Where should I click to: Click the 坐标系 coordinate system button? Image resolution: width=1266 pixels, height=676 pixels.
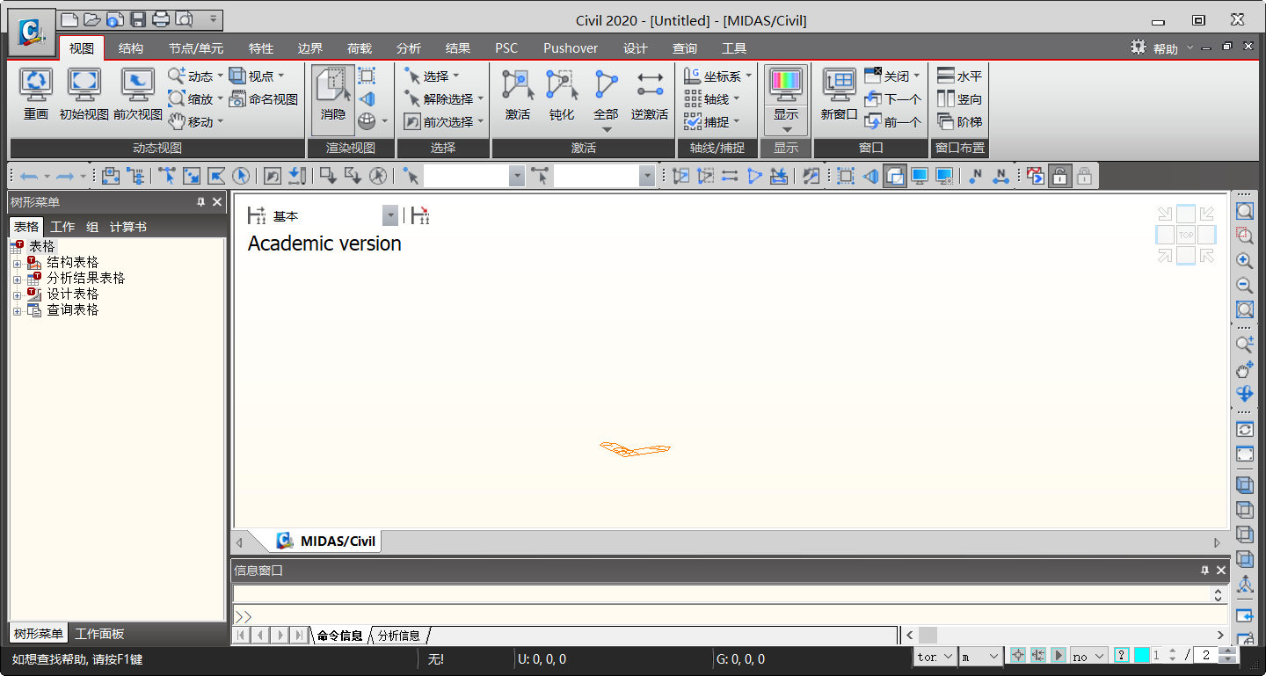click(718, 76)
